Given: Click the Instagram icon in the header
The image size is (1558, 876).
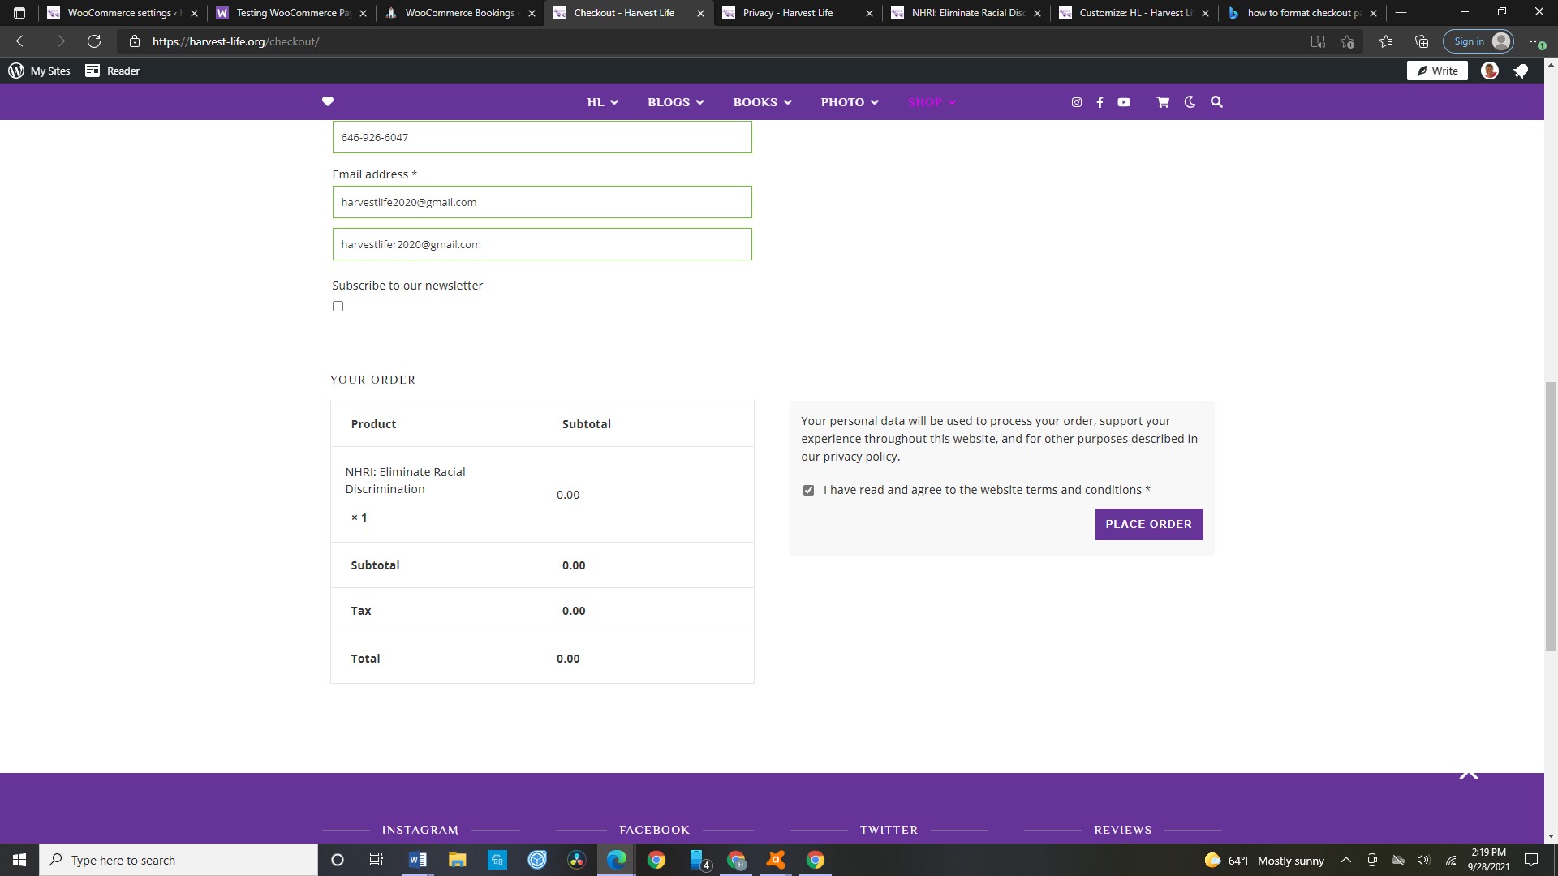Looking at the screenshot, I should tap(1077, 102).
